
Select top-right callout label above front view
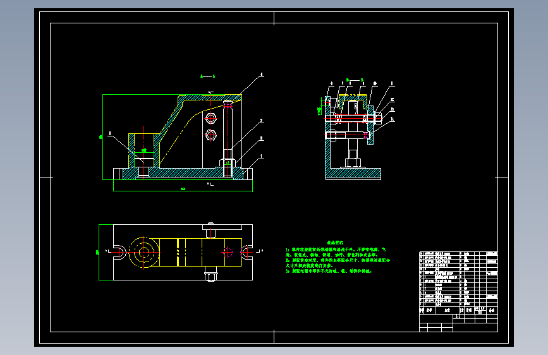tap(261, 75)
